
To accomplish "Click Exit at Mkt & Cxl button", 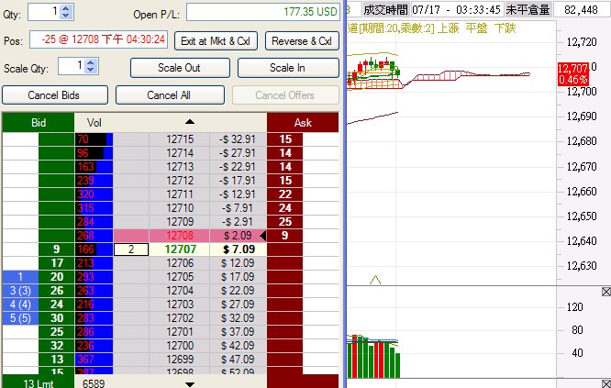I will pyautogui.click(x=216, y=41).
